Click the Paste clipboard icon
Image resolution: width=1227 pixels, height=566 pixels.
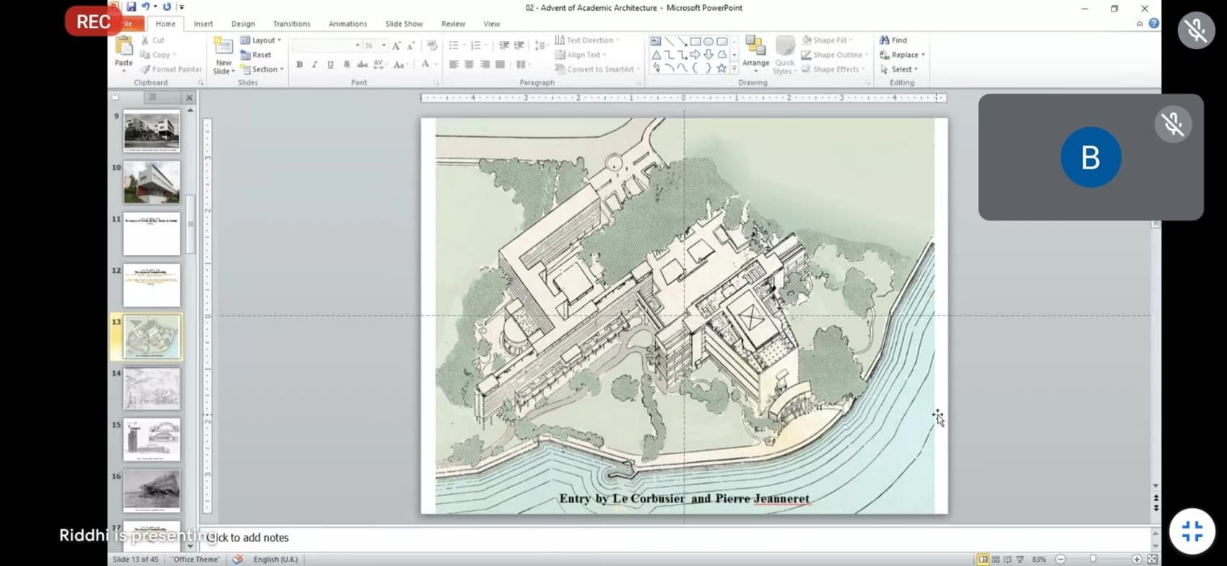pos(123,46)
